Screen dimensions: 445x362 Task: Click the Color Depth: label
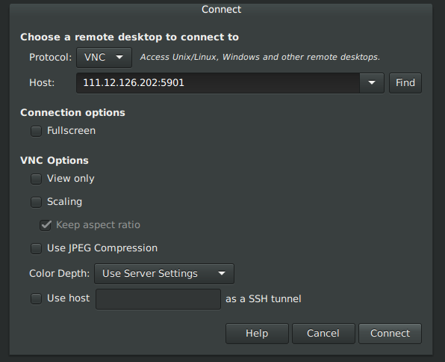pyautogui.click(x=59, y=274)
